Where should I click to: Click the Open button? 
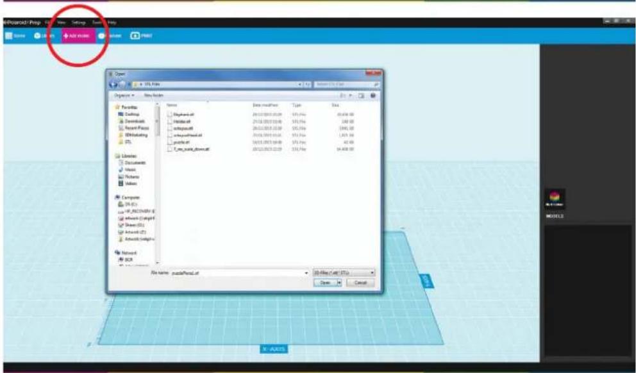click(x=325, y=283)
